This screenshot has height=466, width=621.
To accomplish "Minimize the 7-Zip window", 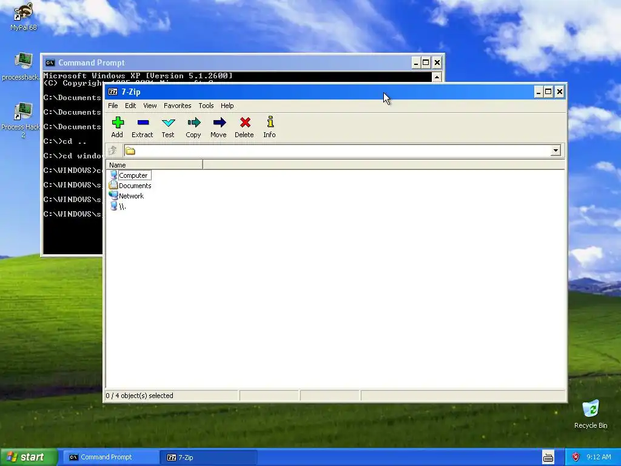I will pyautogui.click(x=539, y=92).
